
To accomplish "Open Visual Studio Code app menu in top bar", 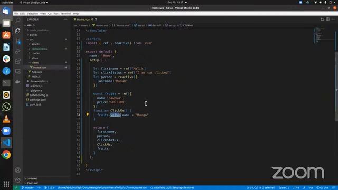I will tap(34, 2).
